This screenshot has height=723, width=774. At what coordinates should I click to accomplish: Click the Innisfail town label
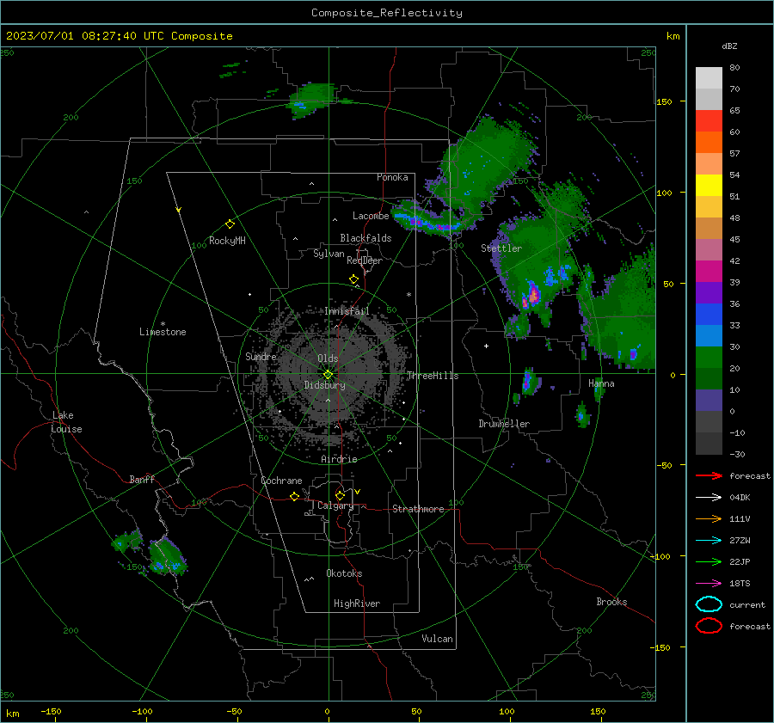tap(347, 311)
